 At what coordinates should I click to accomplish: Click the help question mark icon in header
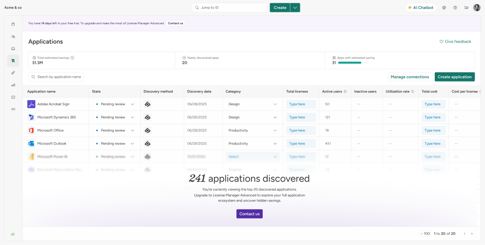(455, 8)
